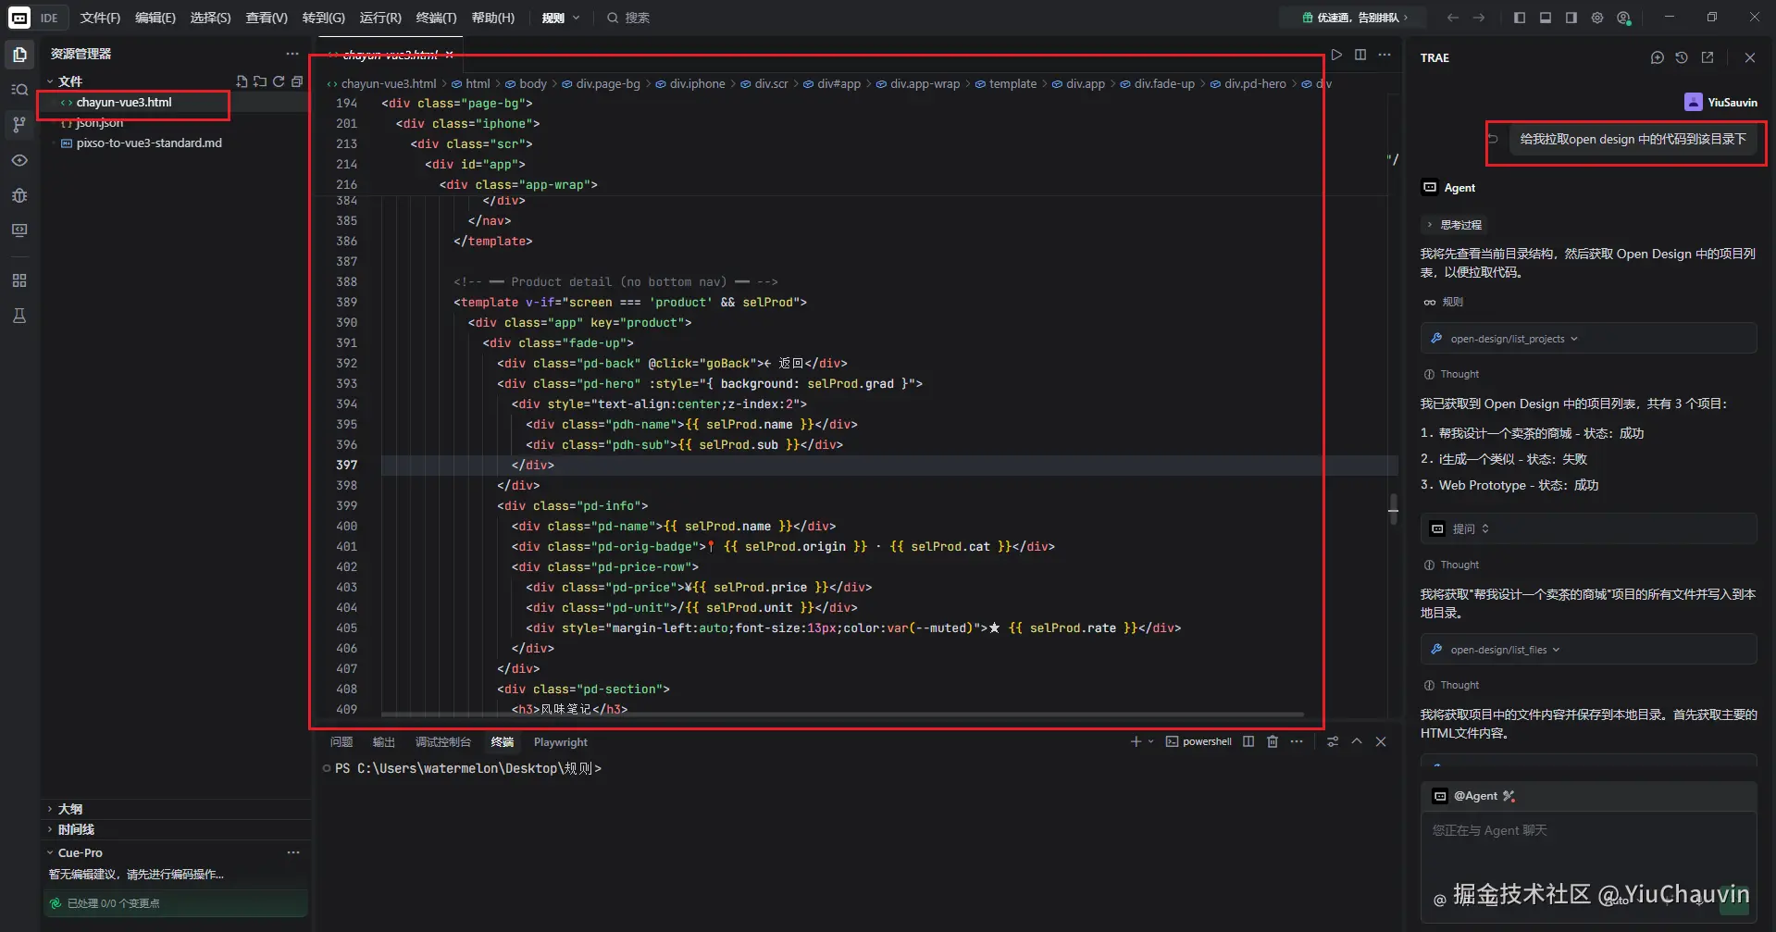Screen dimensions: 1776x932
Task: Click the div.iphone breadcrumb item
Action: point(690,83)
